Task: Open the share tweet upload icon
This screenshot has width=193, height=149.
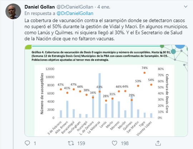Action: point(158,143)
